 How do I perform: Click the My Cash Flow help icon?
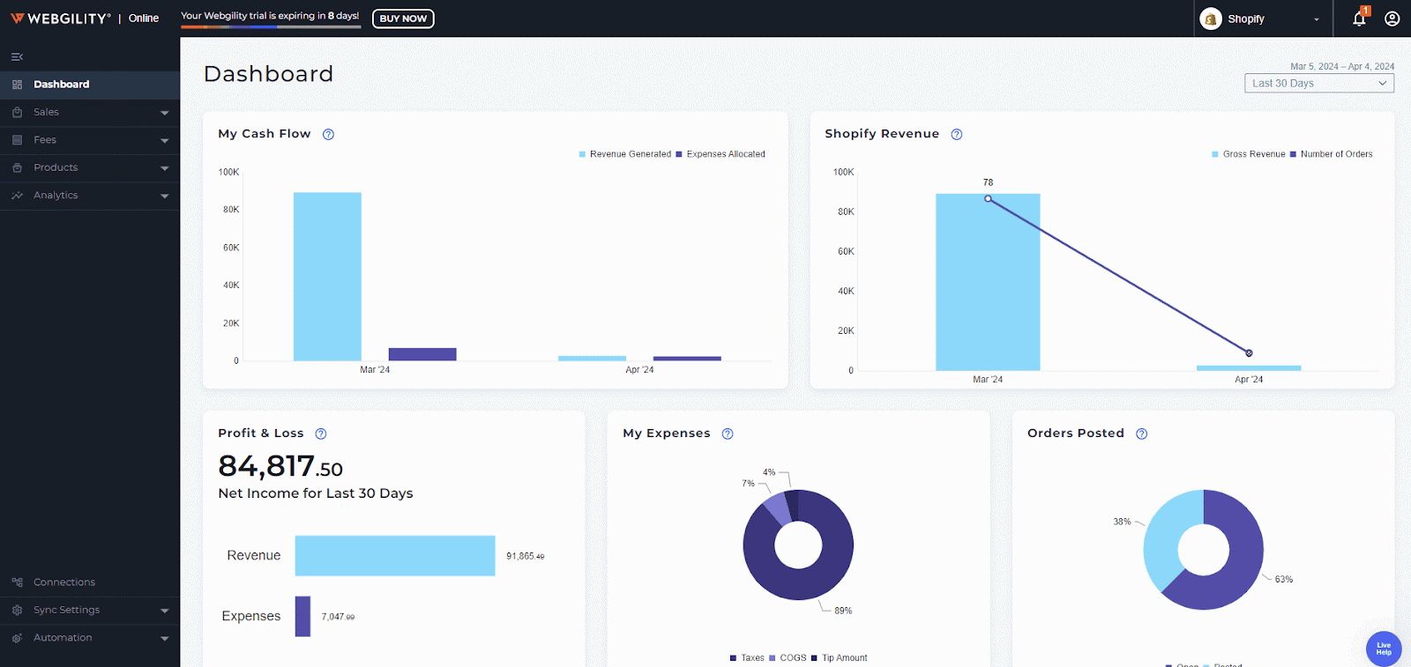click(328, 135)
